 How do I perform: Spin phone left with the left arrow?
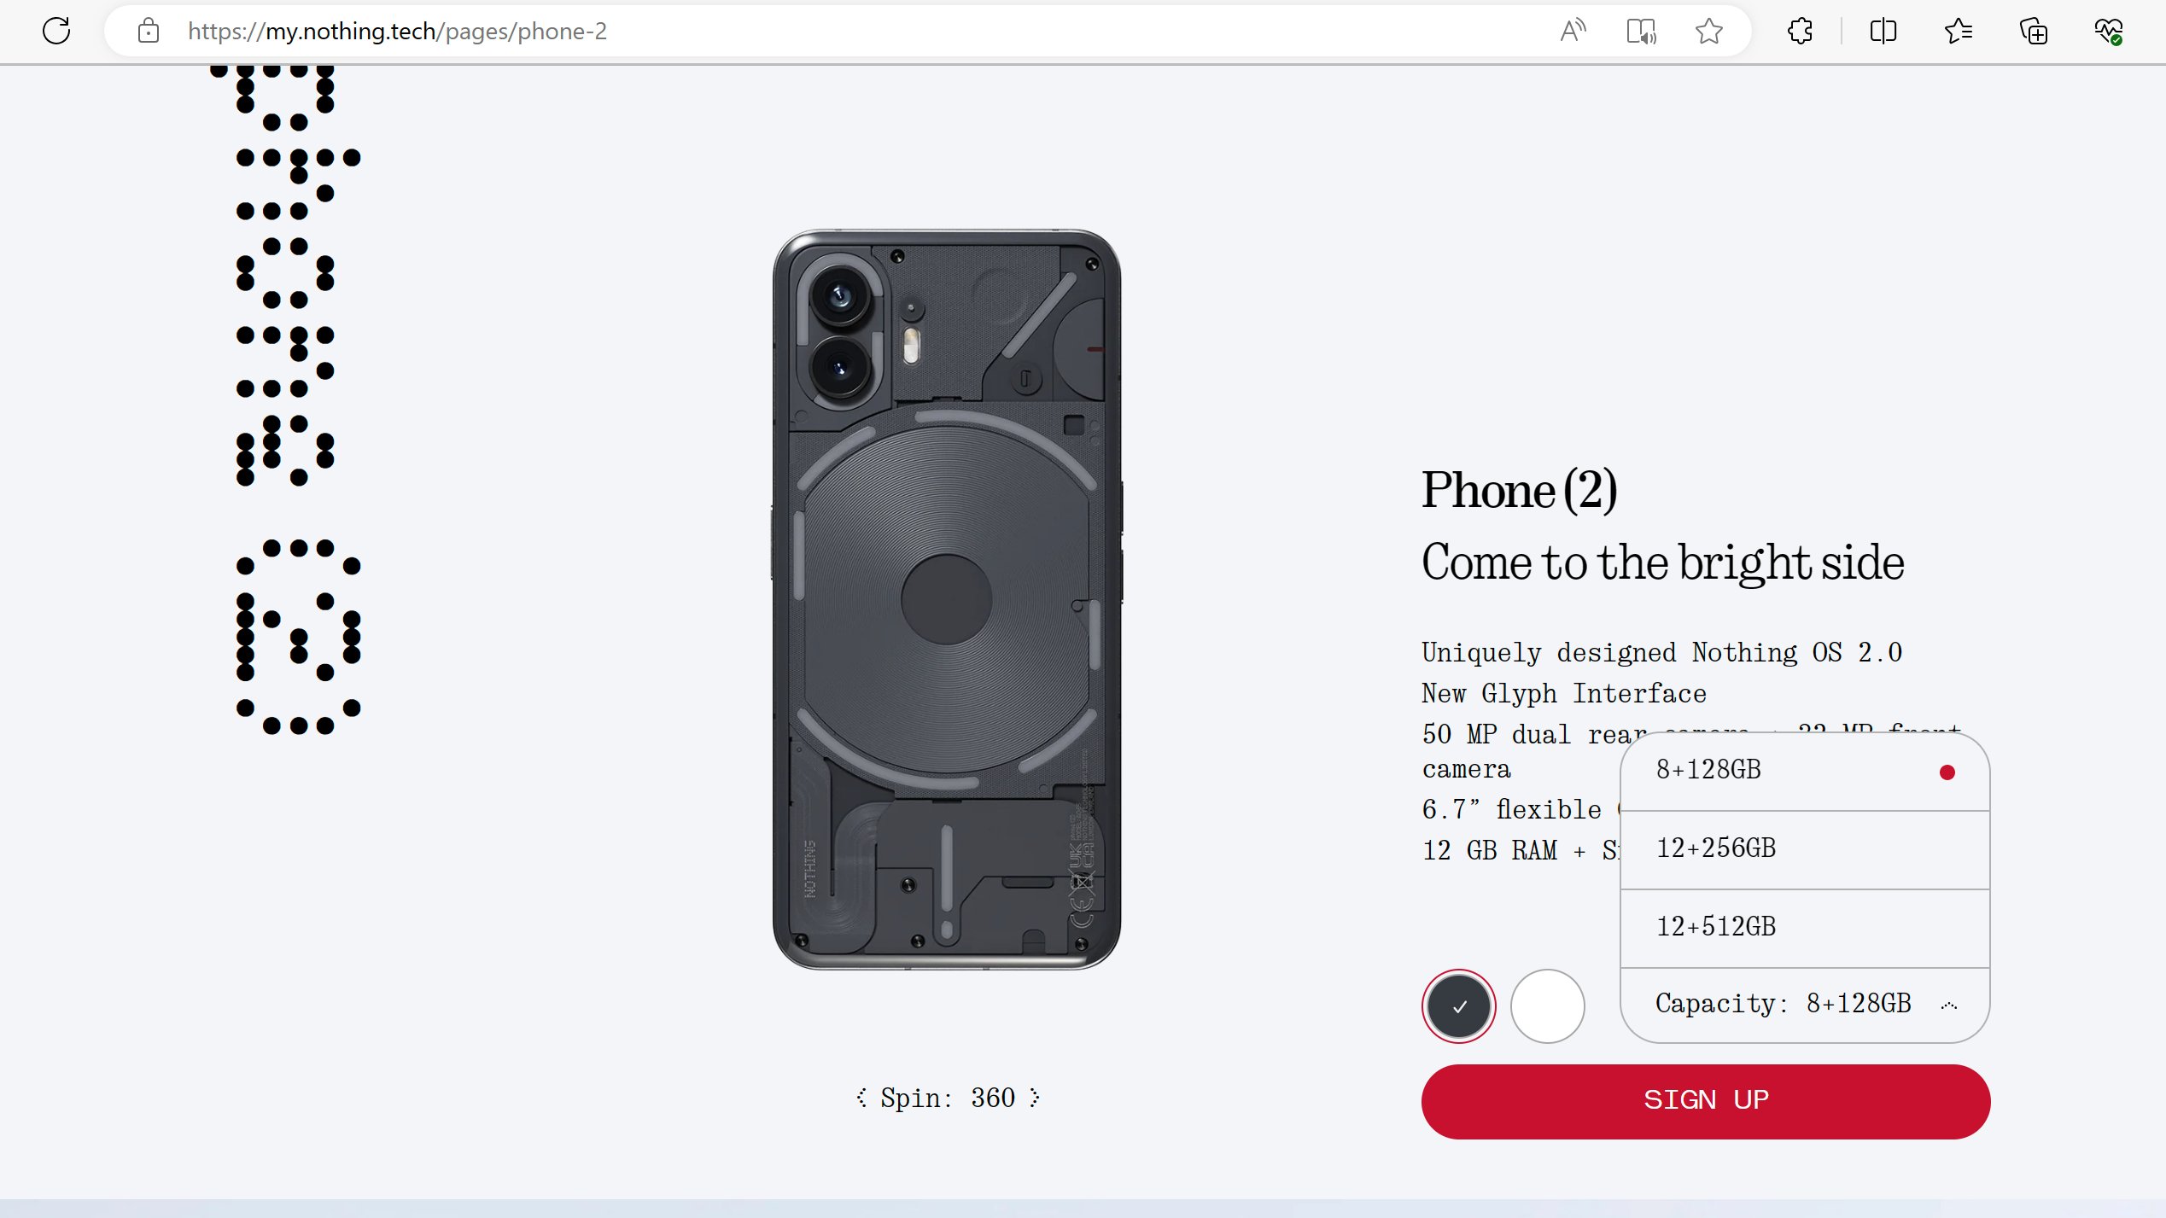[x=861, y=1098]
